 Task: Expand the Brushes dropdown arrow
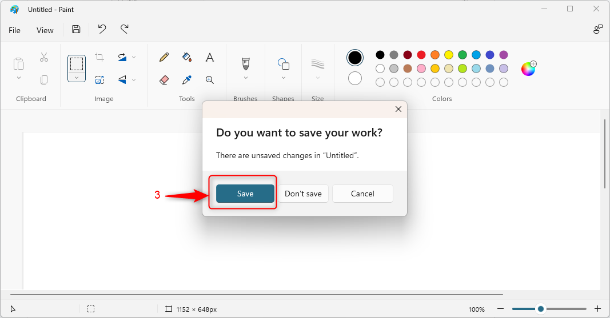(x=245, y=78)
